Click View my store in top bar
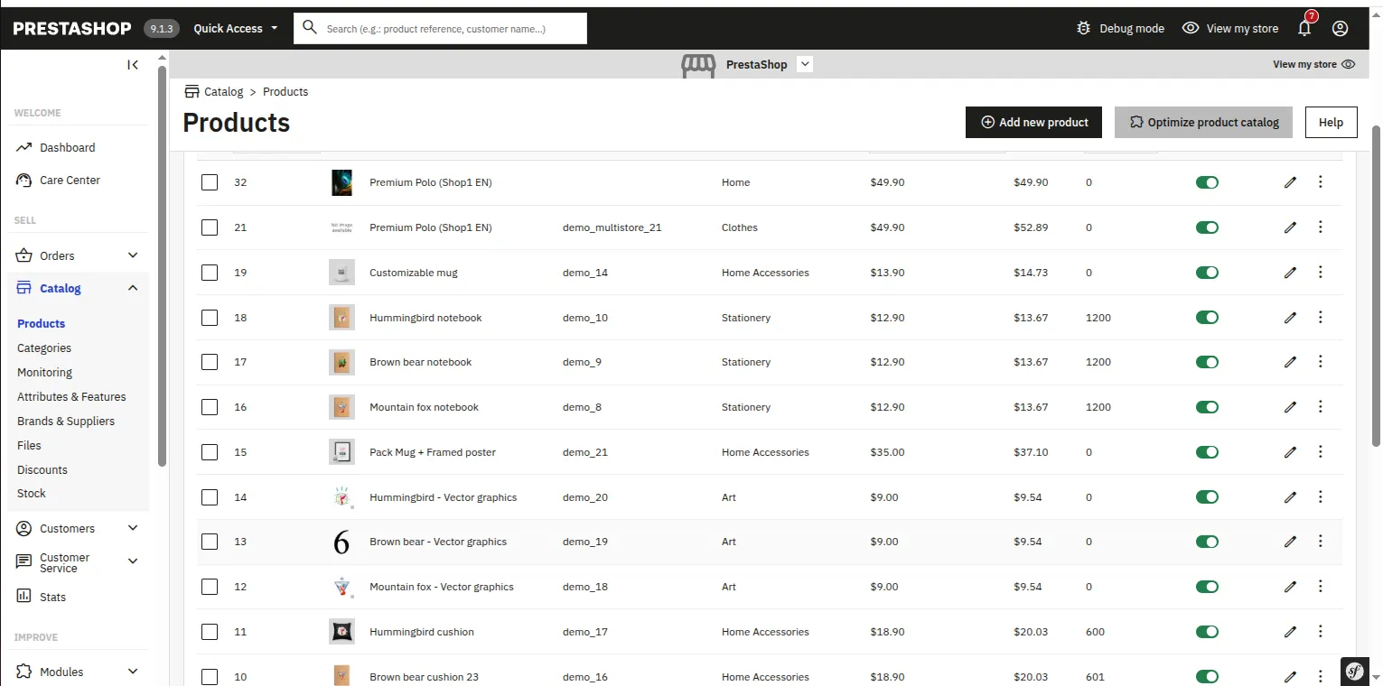Image resolution: width=1383 pixels, height=686 pixels. click(1230, 28)
